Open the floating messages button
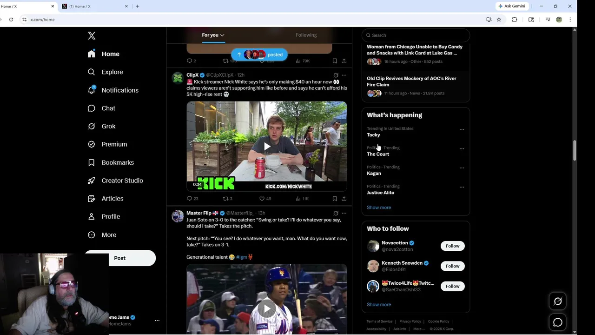 (558, 322)
